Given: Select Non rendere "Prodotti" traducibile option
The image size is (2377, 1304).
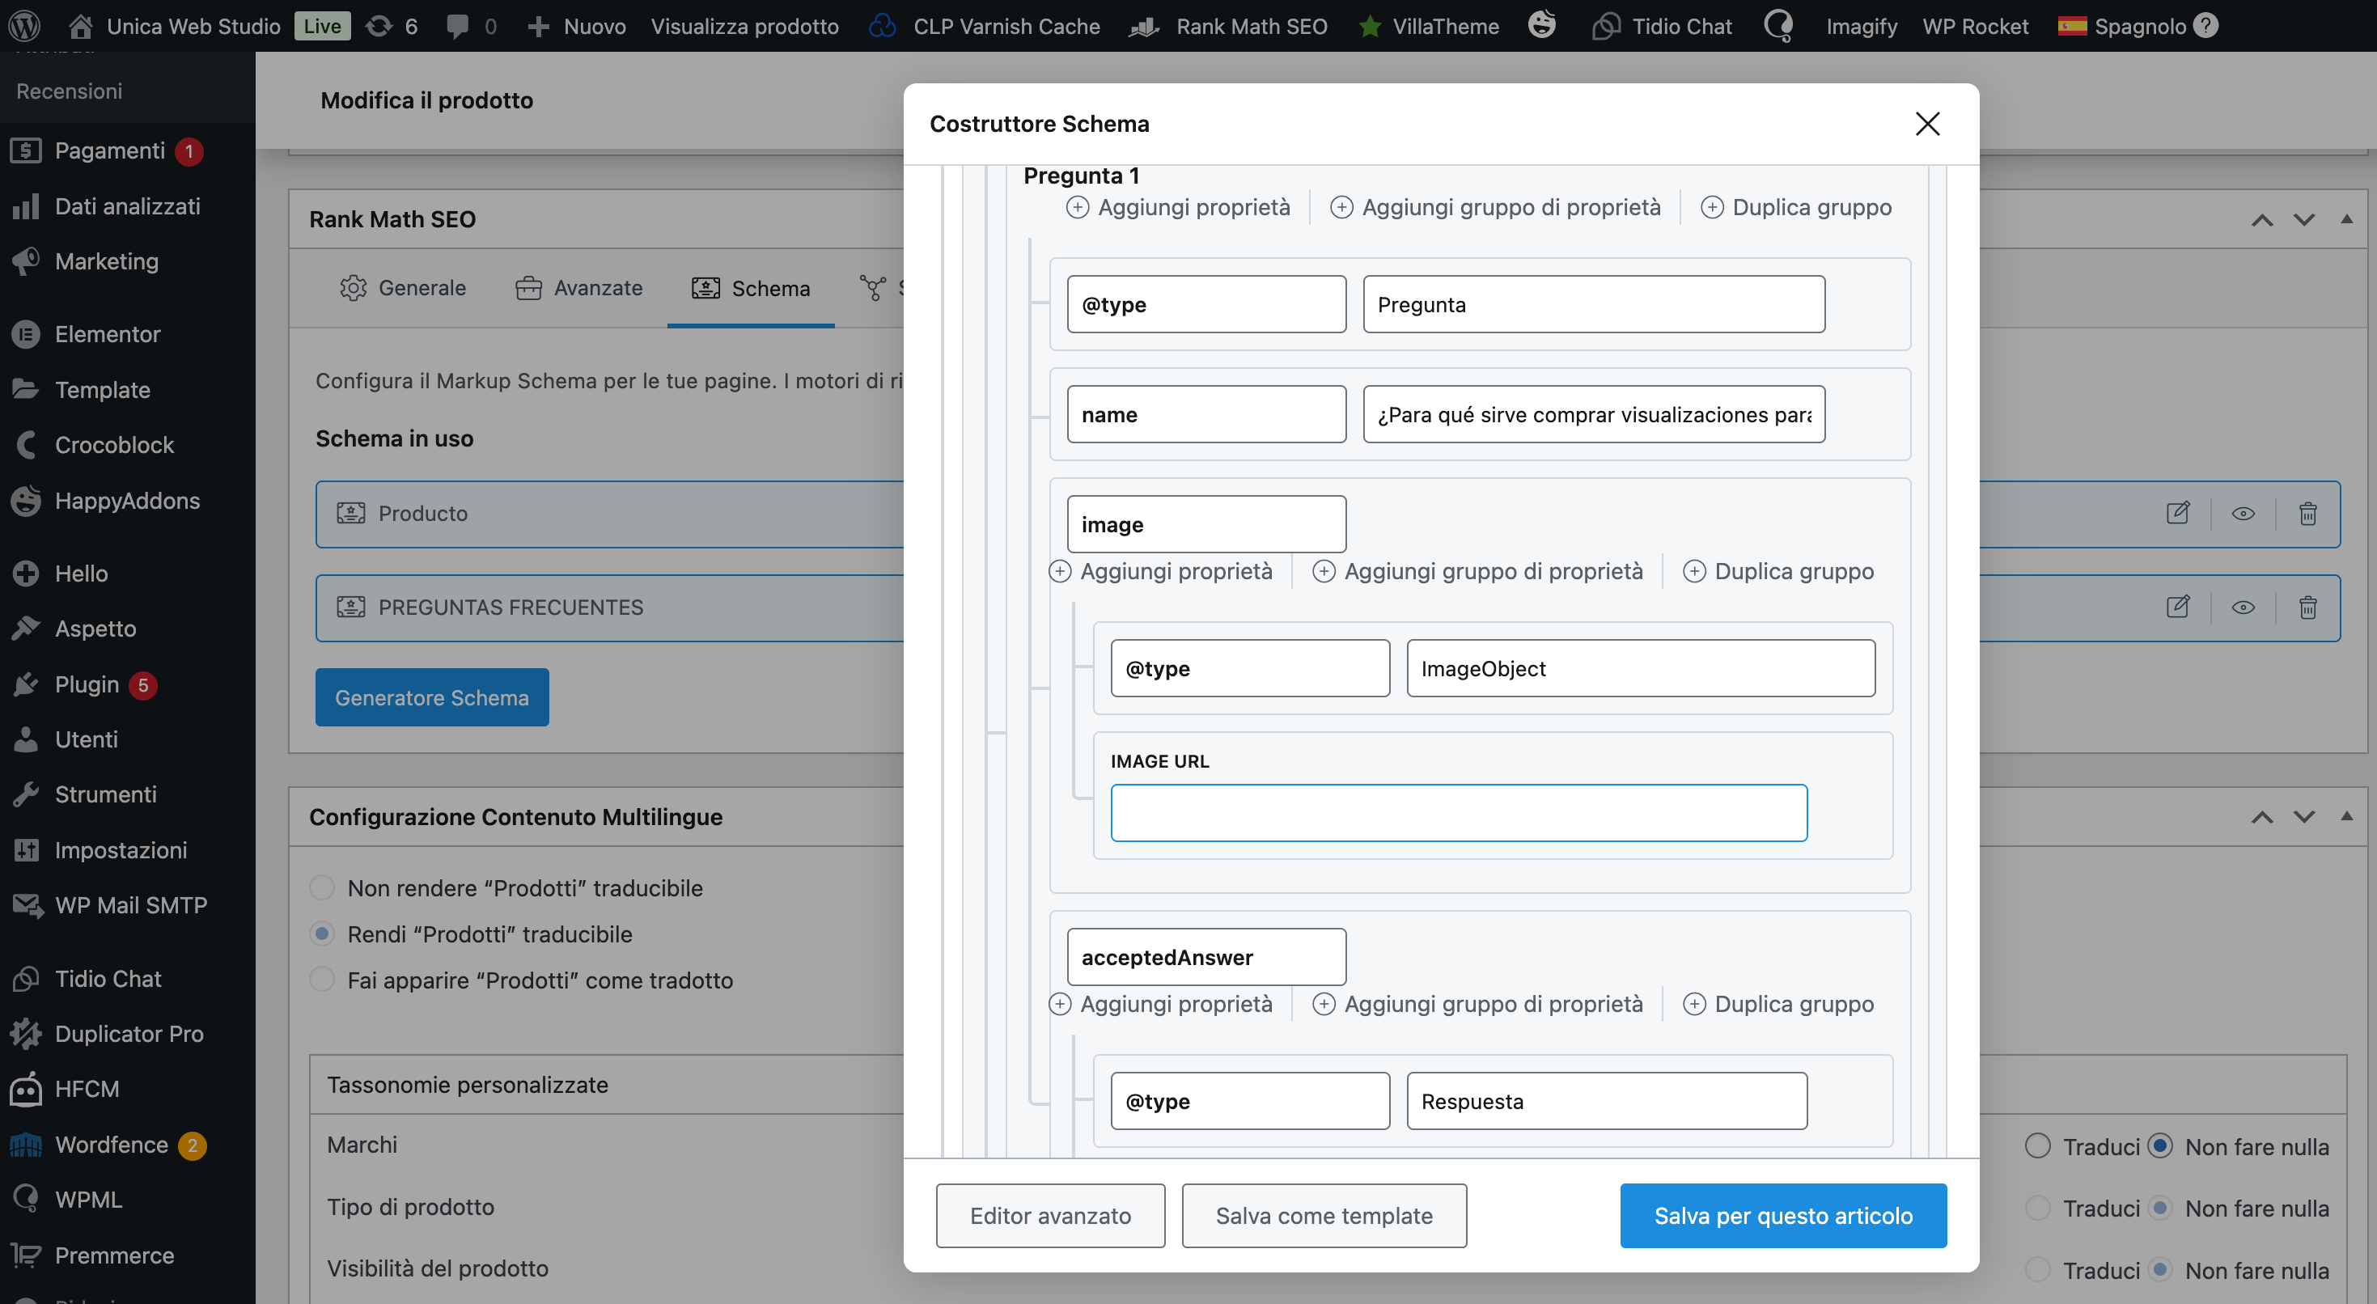Looking at the screenshot, I should coord(322,887).
